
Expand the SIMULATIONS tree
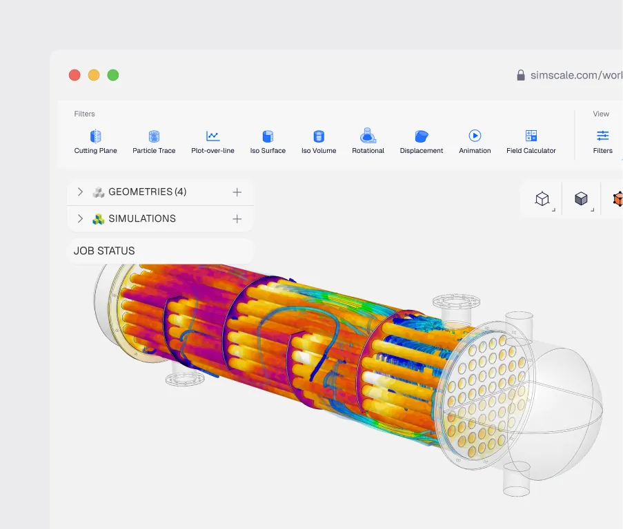click(80, 218)
